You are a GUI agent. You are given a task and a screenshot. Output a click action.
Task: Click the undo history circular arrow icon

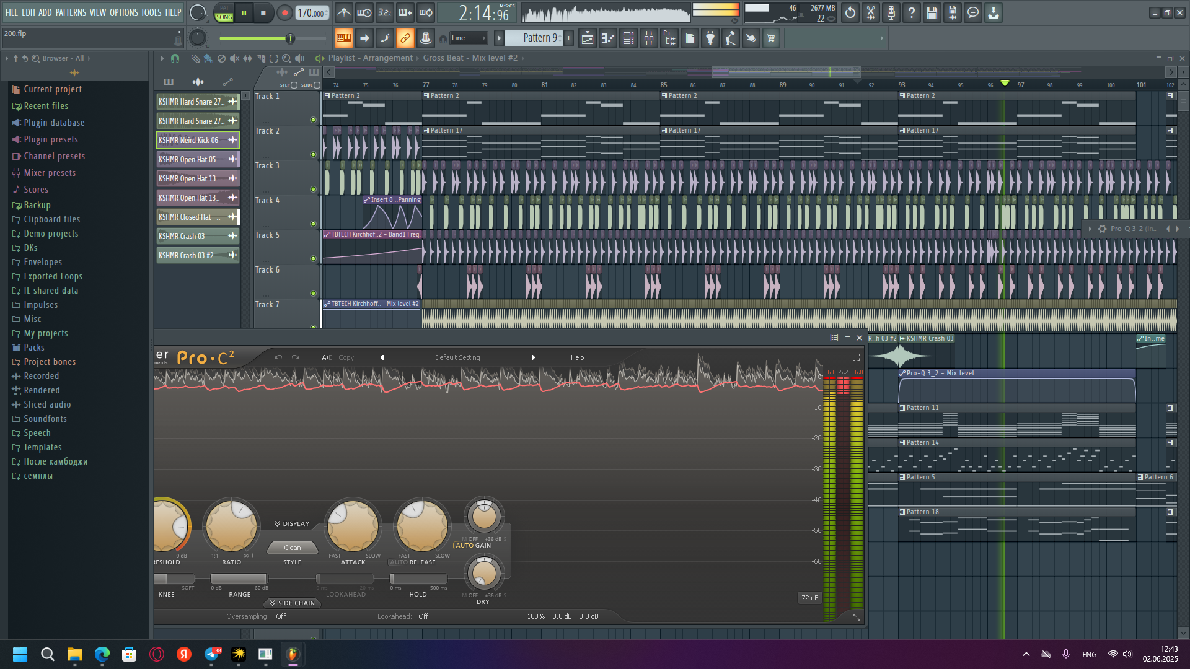click(x=850, y=13)
